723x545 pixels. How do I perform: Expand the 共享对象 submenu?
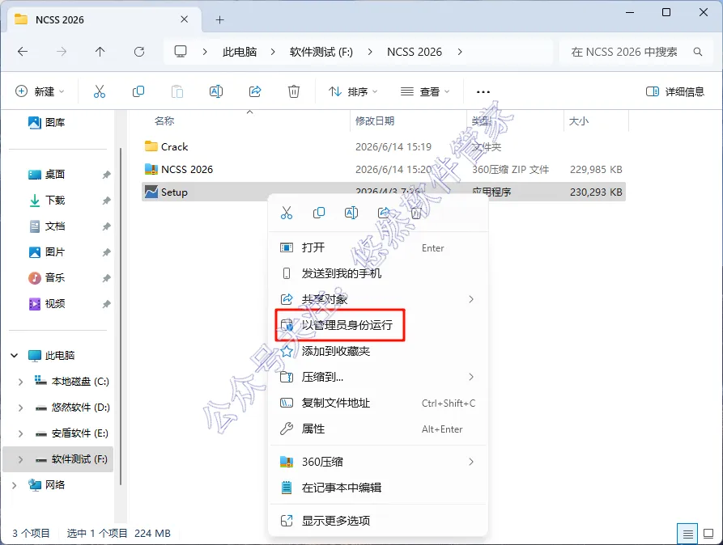coord(470,299)
